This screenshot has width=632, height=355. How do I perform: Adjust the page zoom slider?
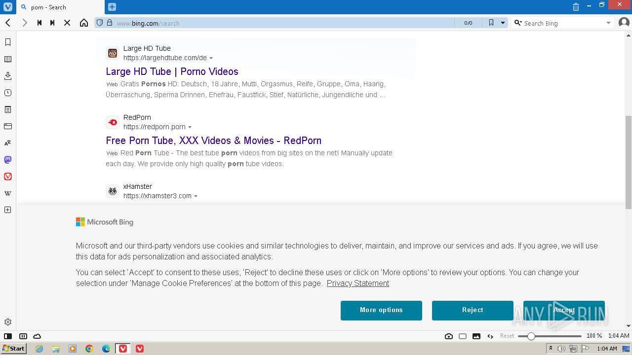point(550,336)
